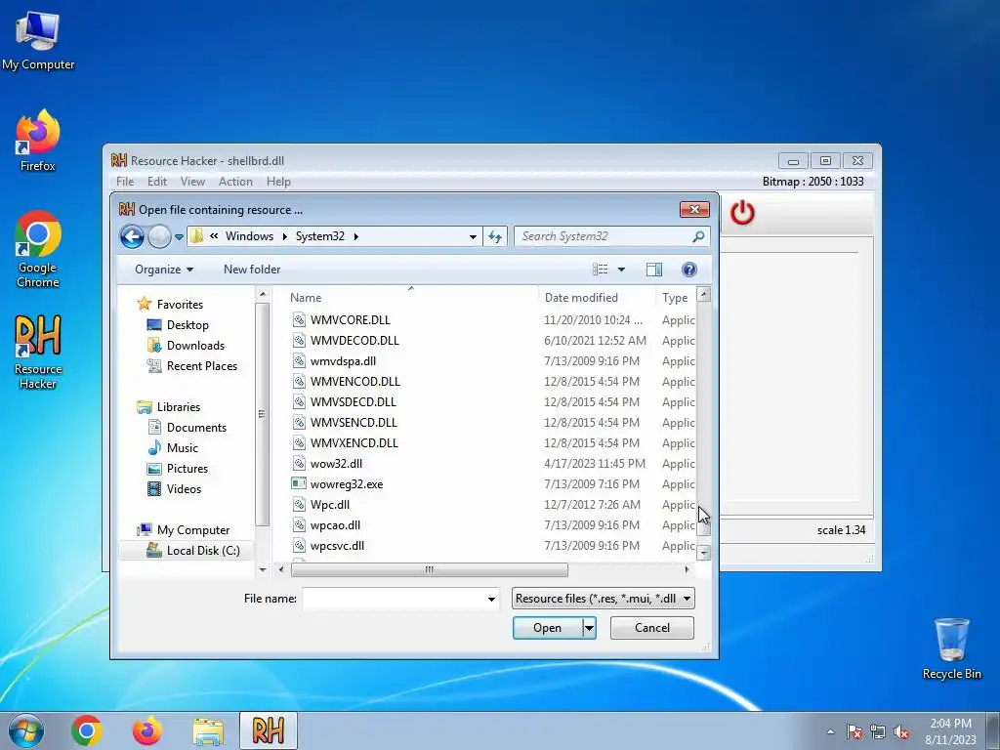Select the WMVSENCD.DLL file
This screenshot has height=750, width=1000.
click(x=354, y=422)
